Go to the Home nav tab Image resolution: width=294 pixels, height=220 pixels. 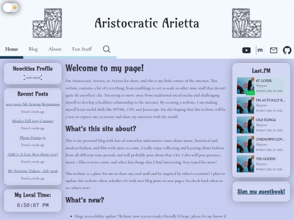pyautogui.click(x=11, y=49)
